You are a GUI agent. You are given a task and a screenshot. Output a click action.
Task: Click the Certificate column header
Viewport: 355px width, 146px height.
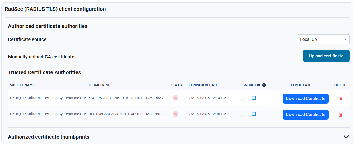(x=301, y=85)
